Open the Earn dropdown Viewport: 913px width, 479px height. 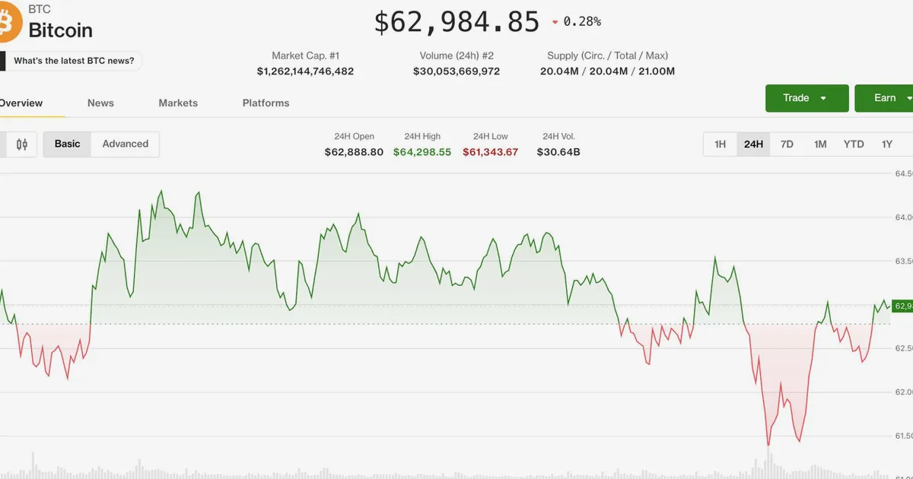[x=884, y=98]
